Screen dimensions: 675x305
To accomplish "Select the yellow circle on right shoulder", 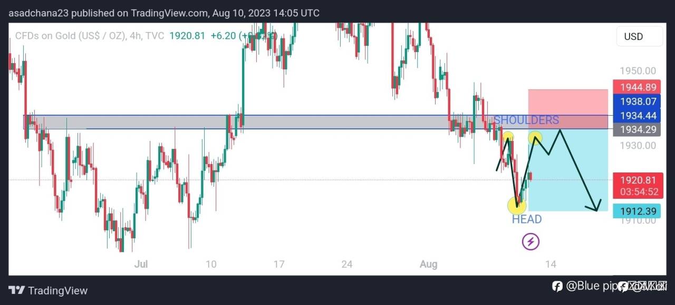I will pos(535,138).
